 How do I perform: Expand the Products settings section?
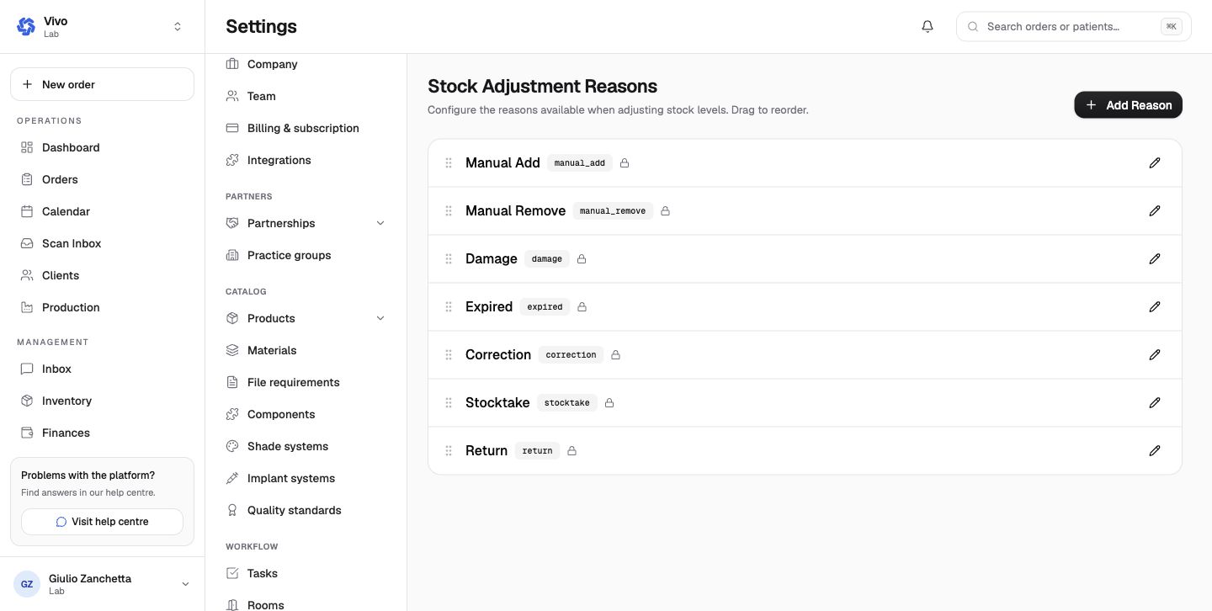point(380,318)
